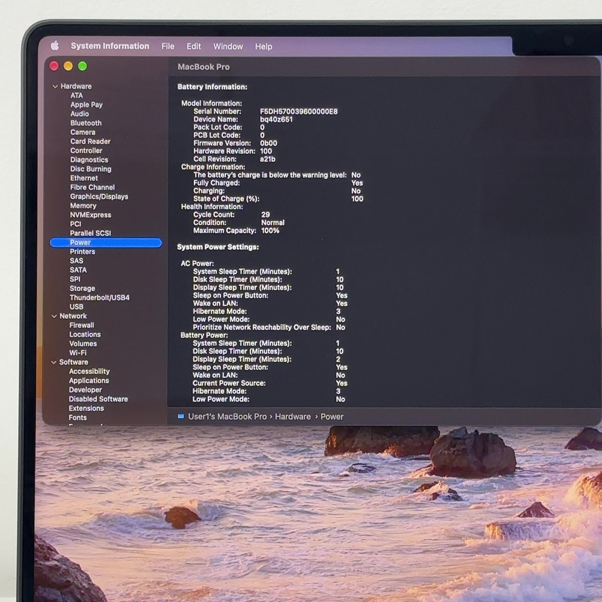Select SPI in the sidebar
This screenshot has height=602, width=602.
tap(75, 279)
